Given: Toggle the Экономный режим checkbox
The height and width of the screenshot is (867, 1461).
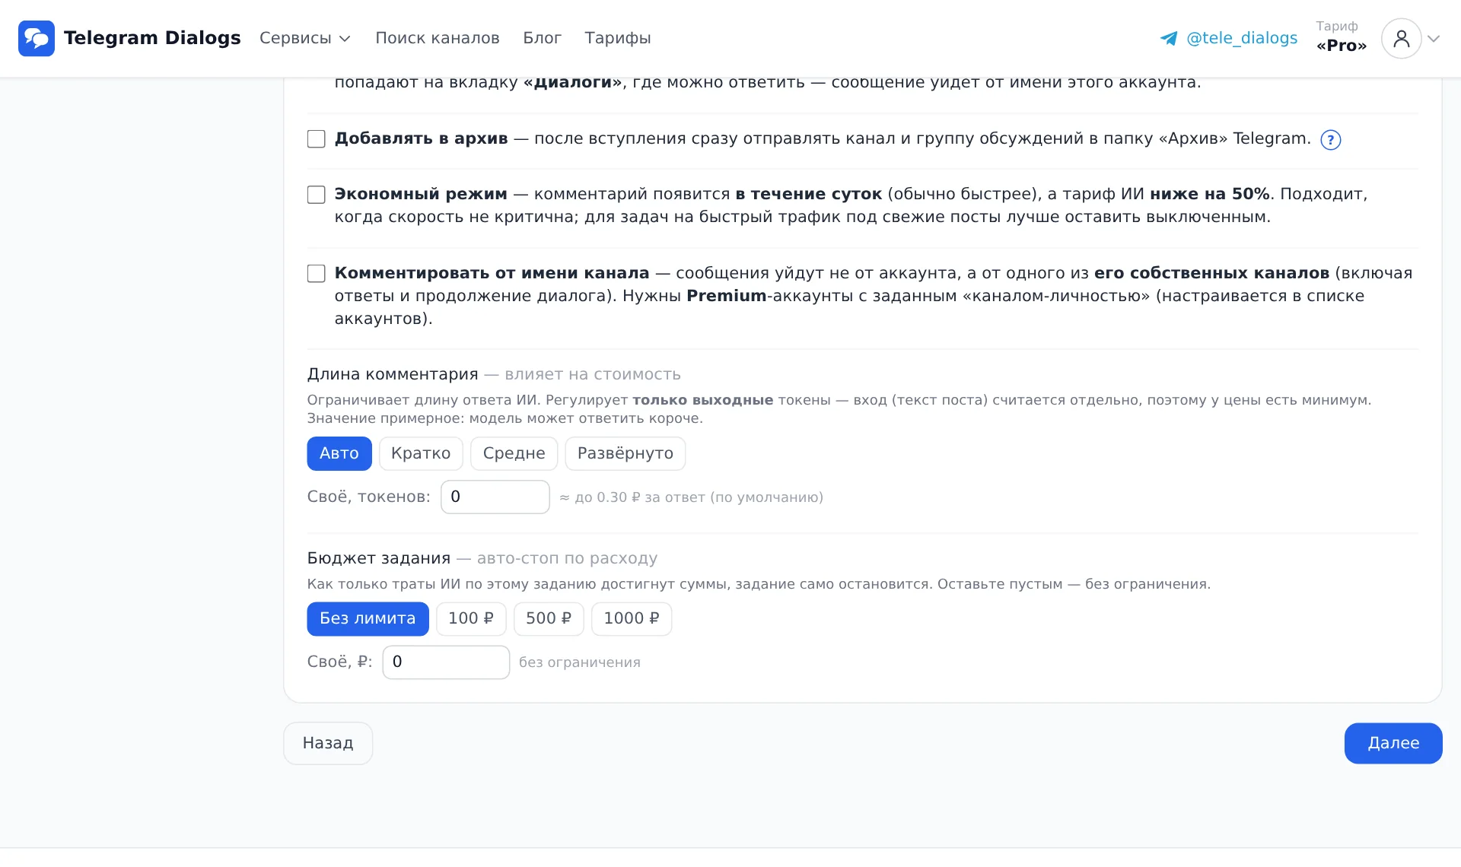Looking at the screenshot, I should pyautogui.click(x=316, y=195).
